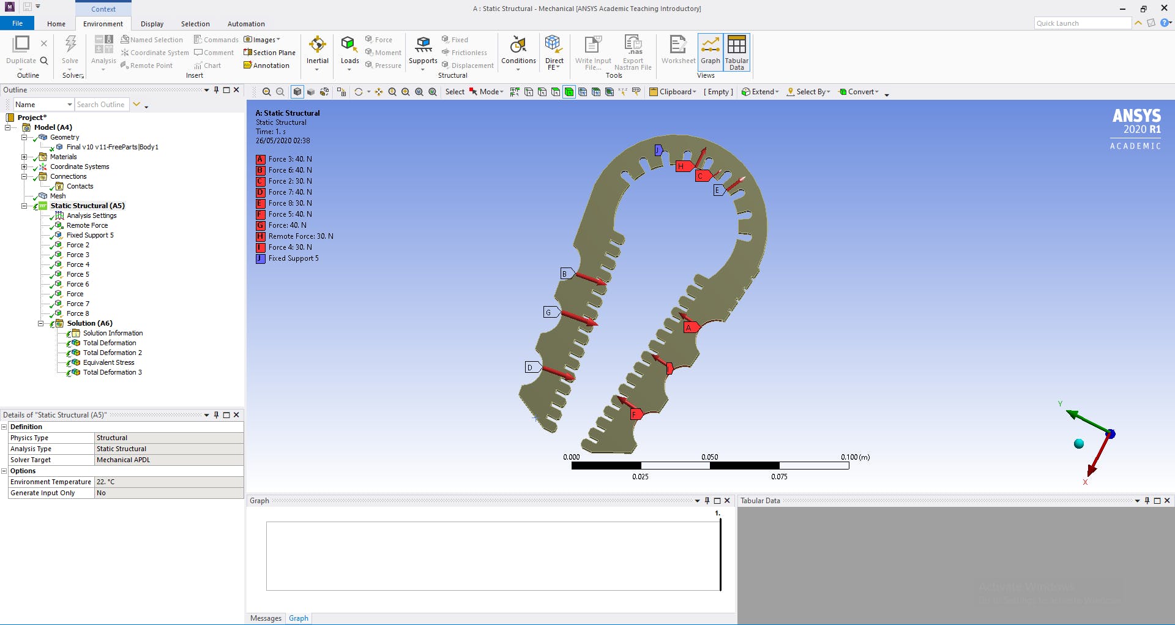Switch to the Messages tab

click(266, 618)
